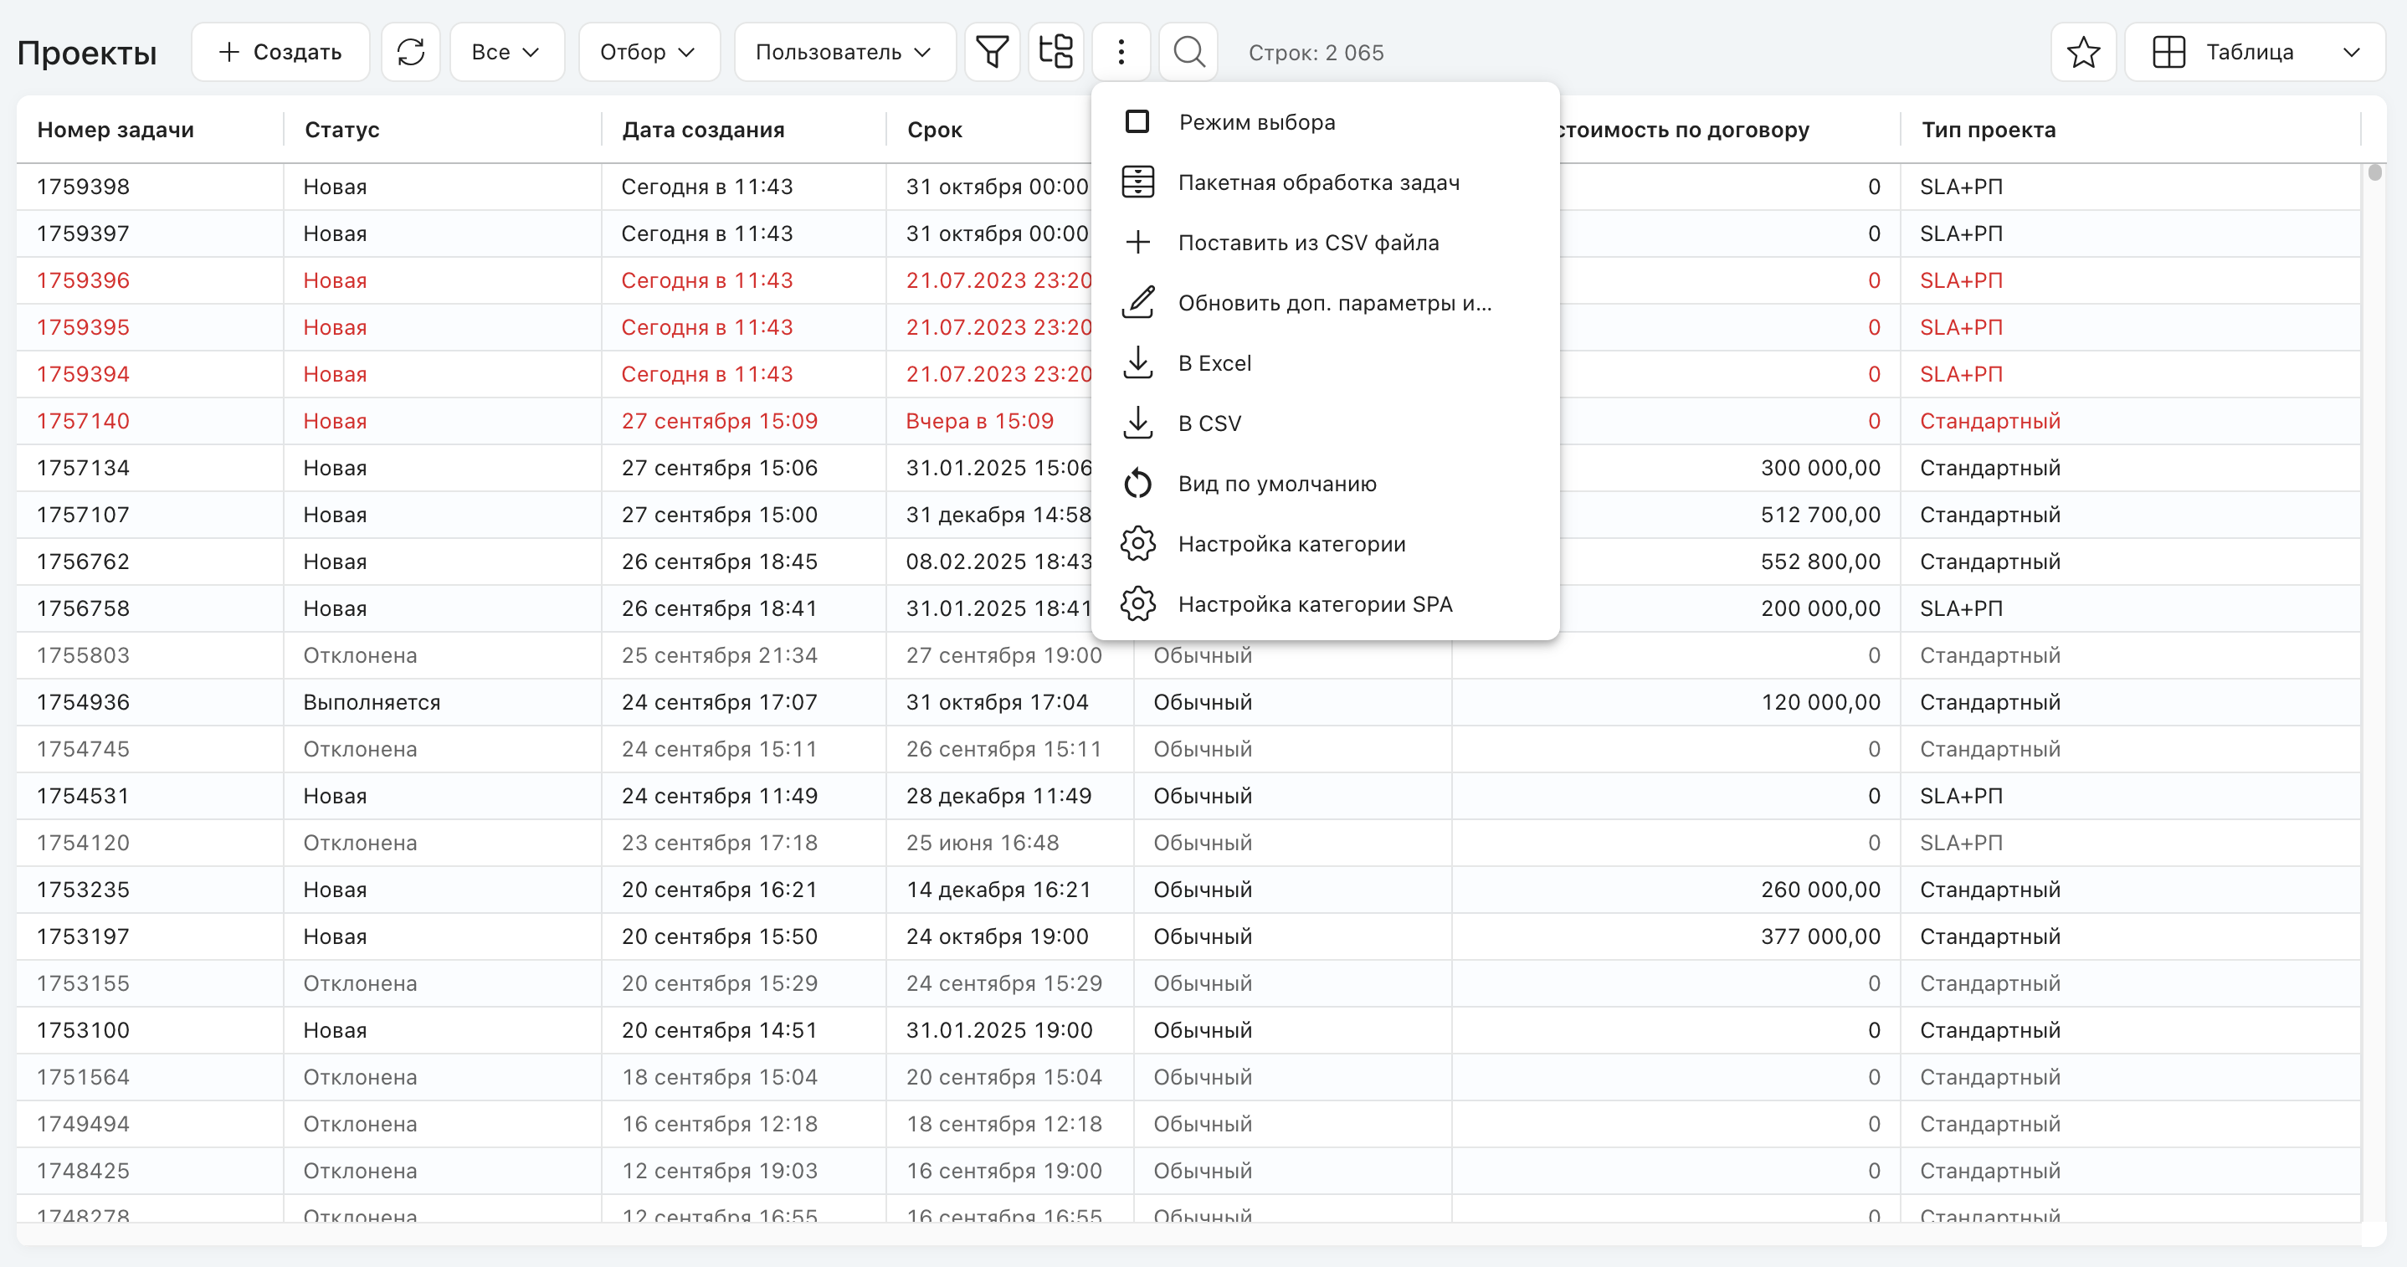
Task: Click deadline 25 июня 16:48
Action: [x=982, y=842]
